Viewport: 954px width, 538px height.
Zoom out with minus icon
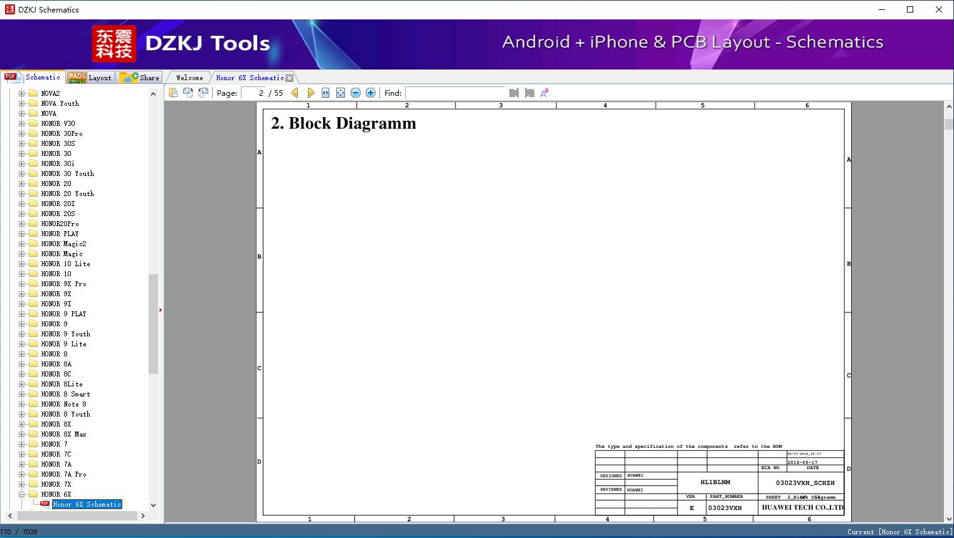[356, 93]
